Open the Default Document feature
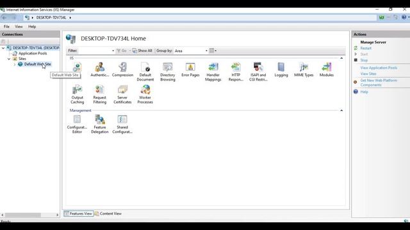Screen dimensions: 410x230 (145, 72)
